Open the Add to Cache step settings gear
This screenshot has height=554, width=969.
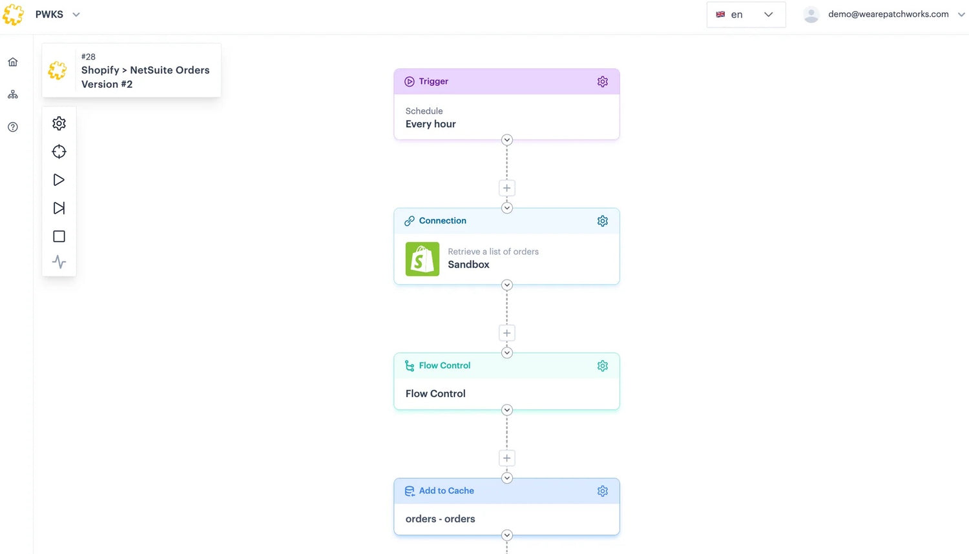(x=603, y=491)
